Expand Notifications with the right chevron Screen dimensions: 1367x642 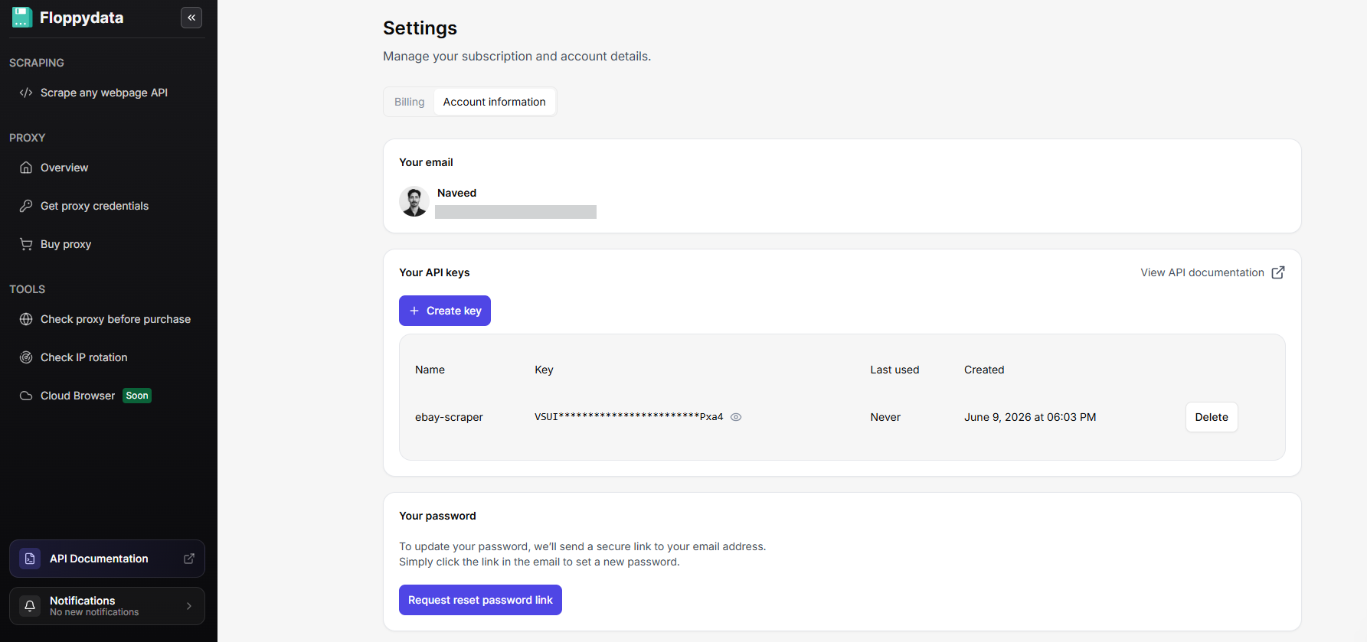click(189, 606)
